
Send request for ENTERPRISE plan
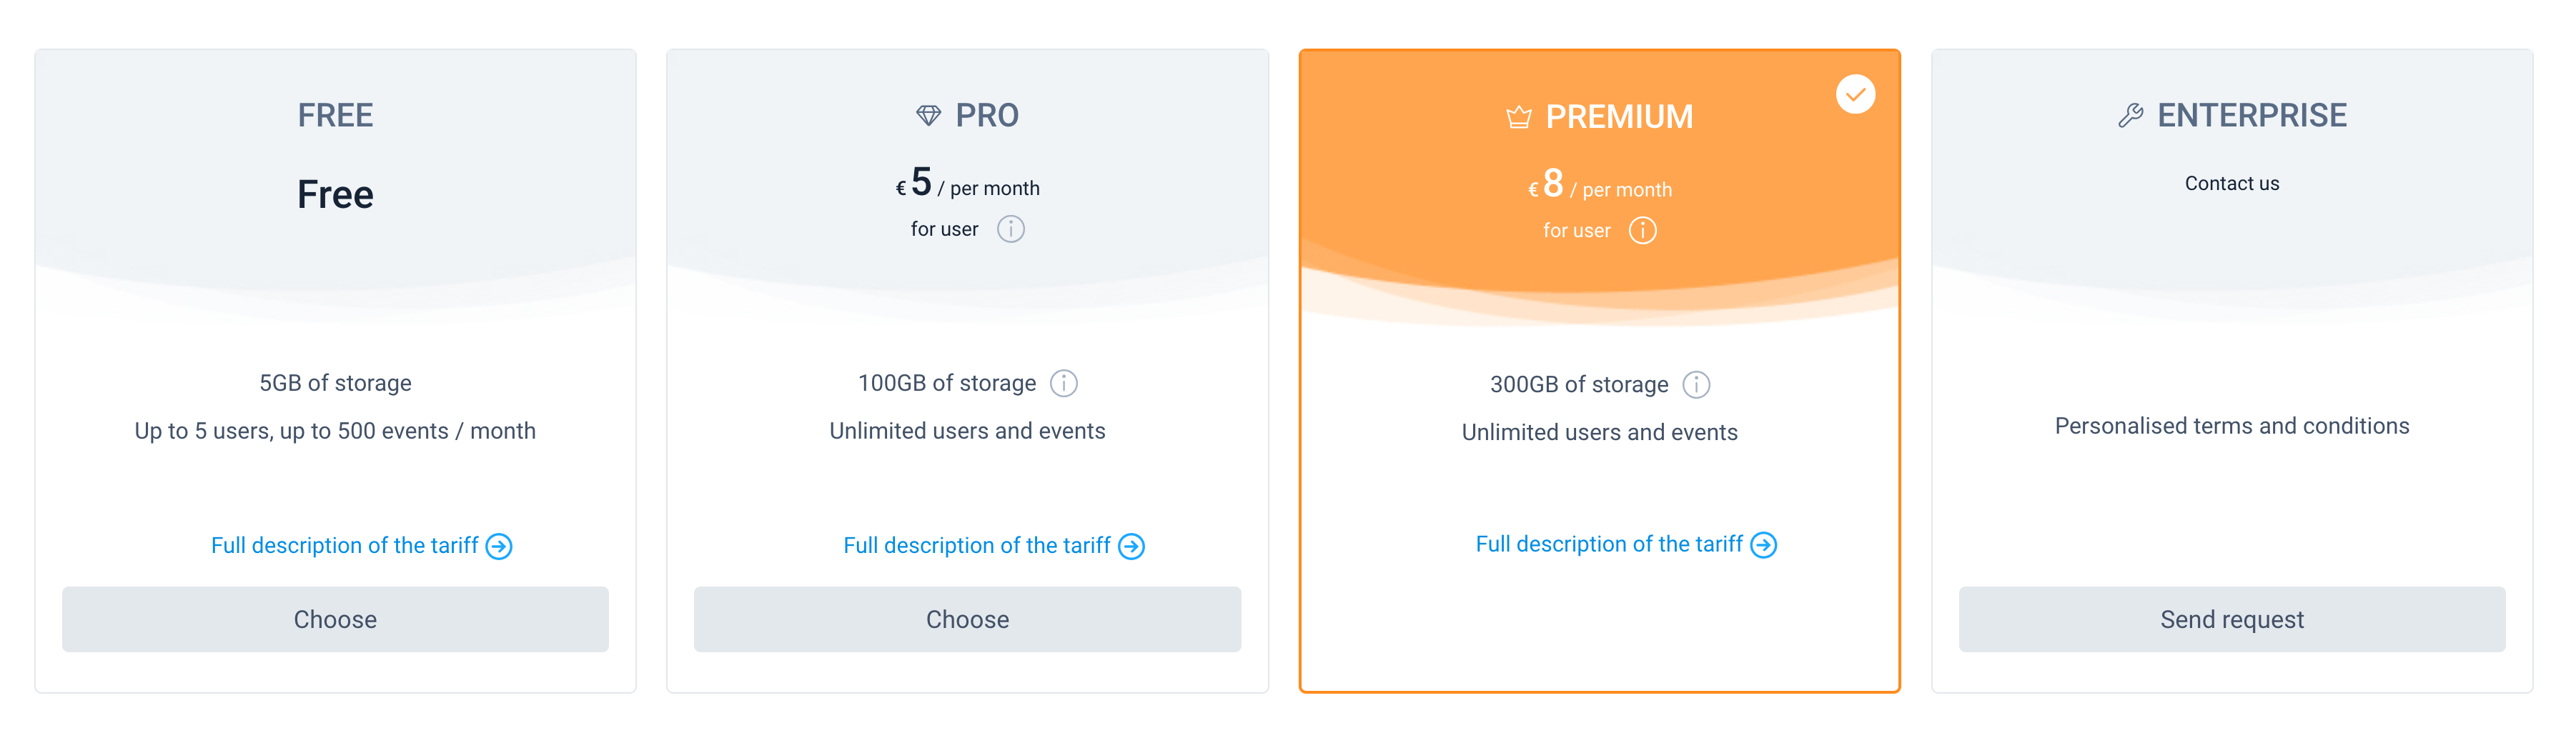2231,619
